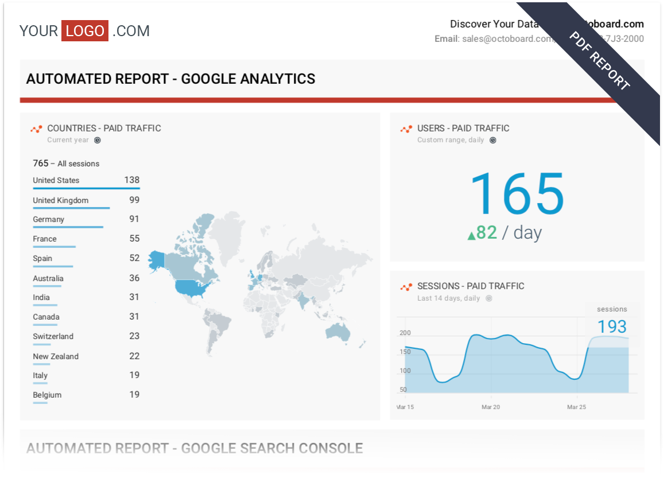
Task: Click the Sessions - Paid Traffic widget title
Action: tap(471, 286)
